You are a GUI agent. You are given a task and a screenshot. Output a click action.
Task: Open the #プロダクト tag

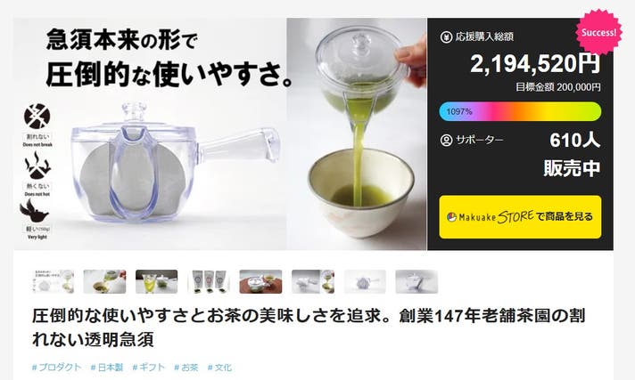point(57,367)
